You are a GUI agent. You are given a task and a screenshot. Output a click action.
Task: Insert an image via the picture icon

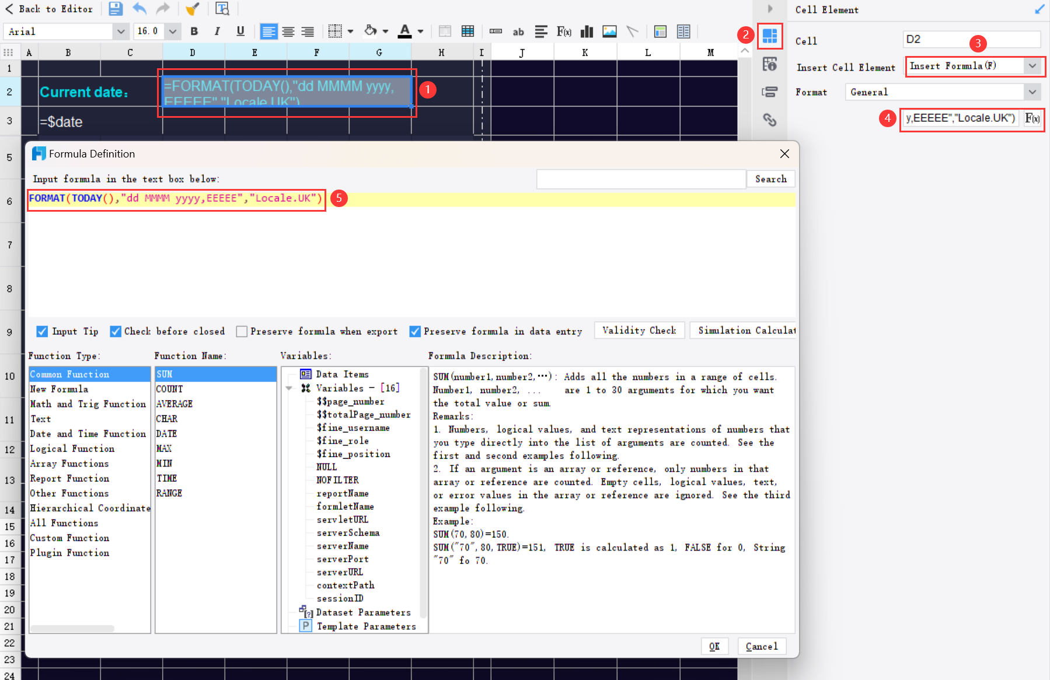tap(609, 31)
